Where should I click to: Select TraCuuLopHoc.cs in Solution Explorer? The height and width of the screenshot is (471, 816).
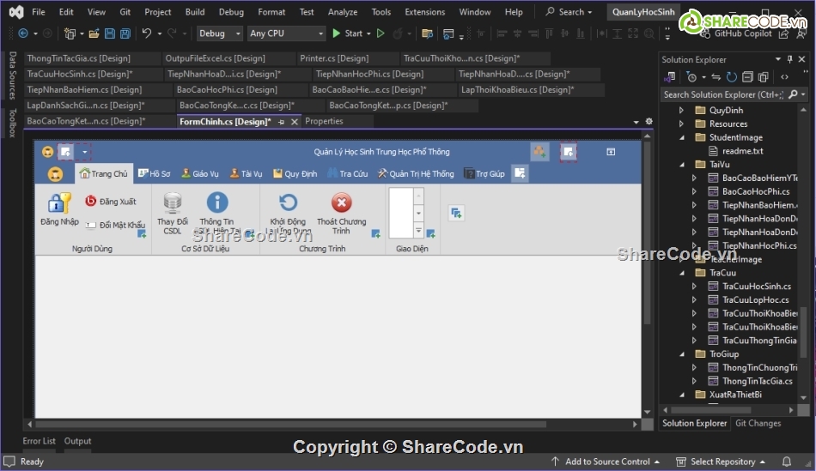click(755, 300)
